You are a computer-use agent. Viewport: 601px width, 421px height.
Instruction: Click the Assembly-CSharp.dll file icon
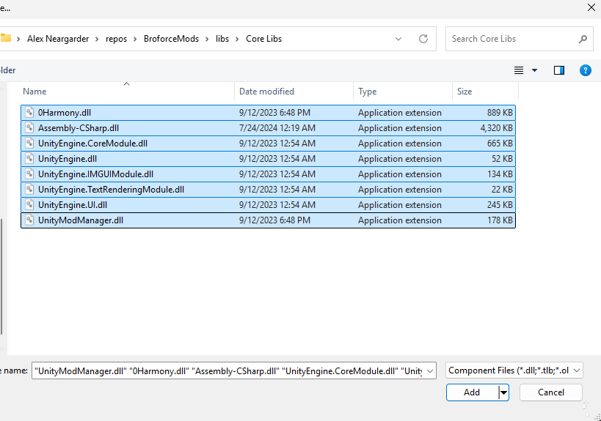[29, 127]
